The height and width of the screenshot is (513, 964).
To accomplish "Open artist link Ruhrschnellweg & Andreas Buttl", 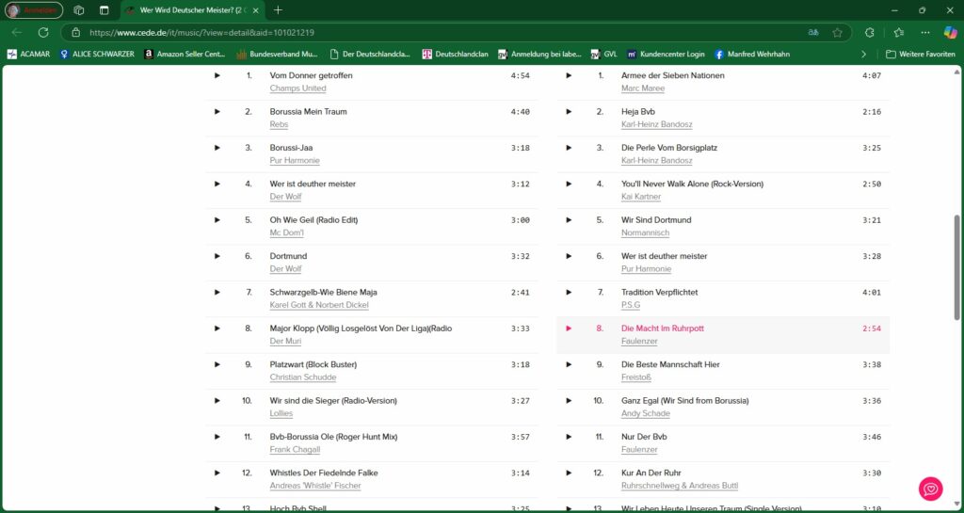I will [680, 486].
